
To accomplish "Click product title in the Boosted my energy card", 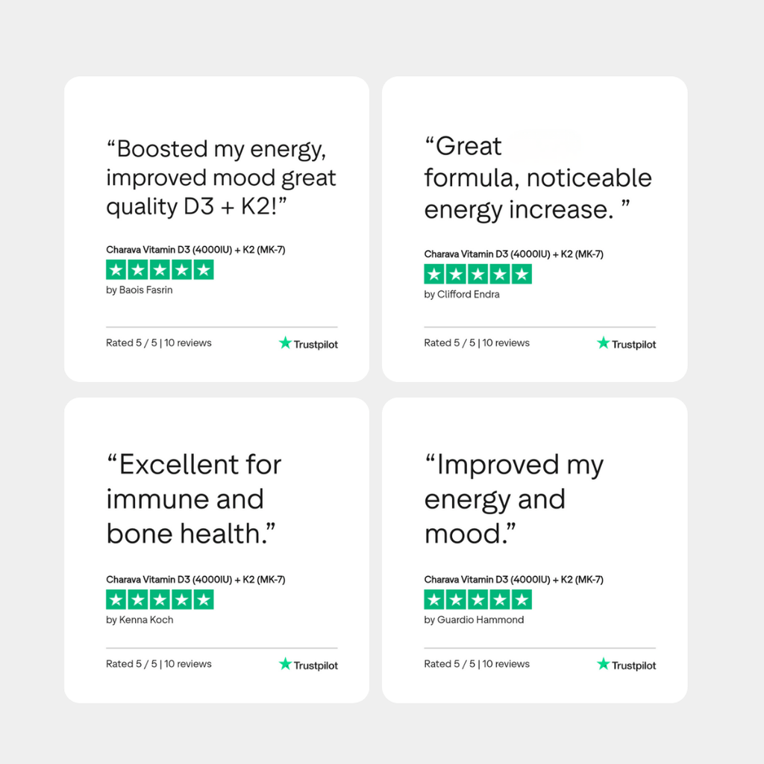I will point(195,250).
